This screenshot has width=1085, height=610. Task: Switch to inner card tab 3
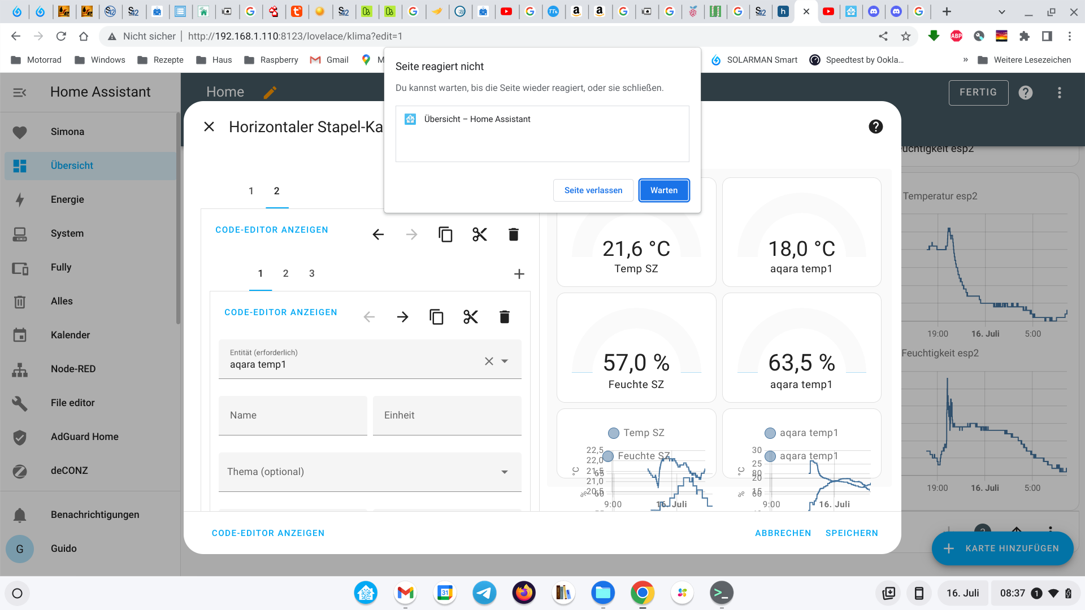pos(311,273)
